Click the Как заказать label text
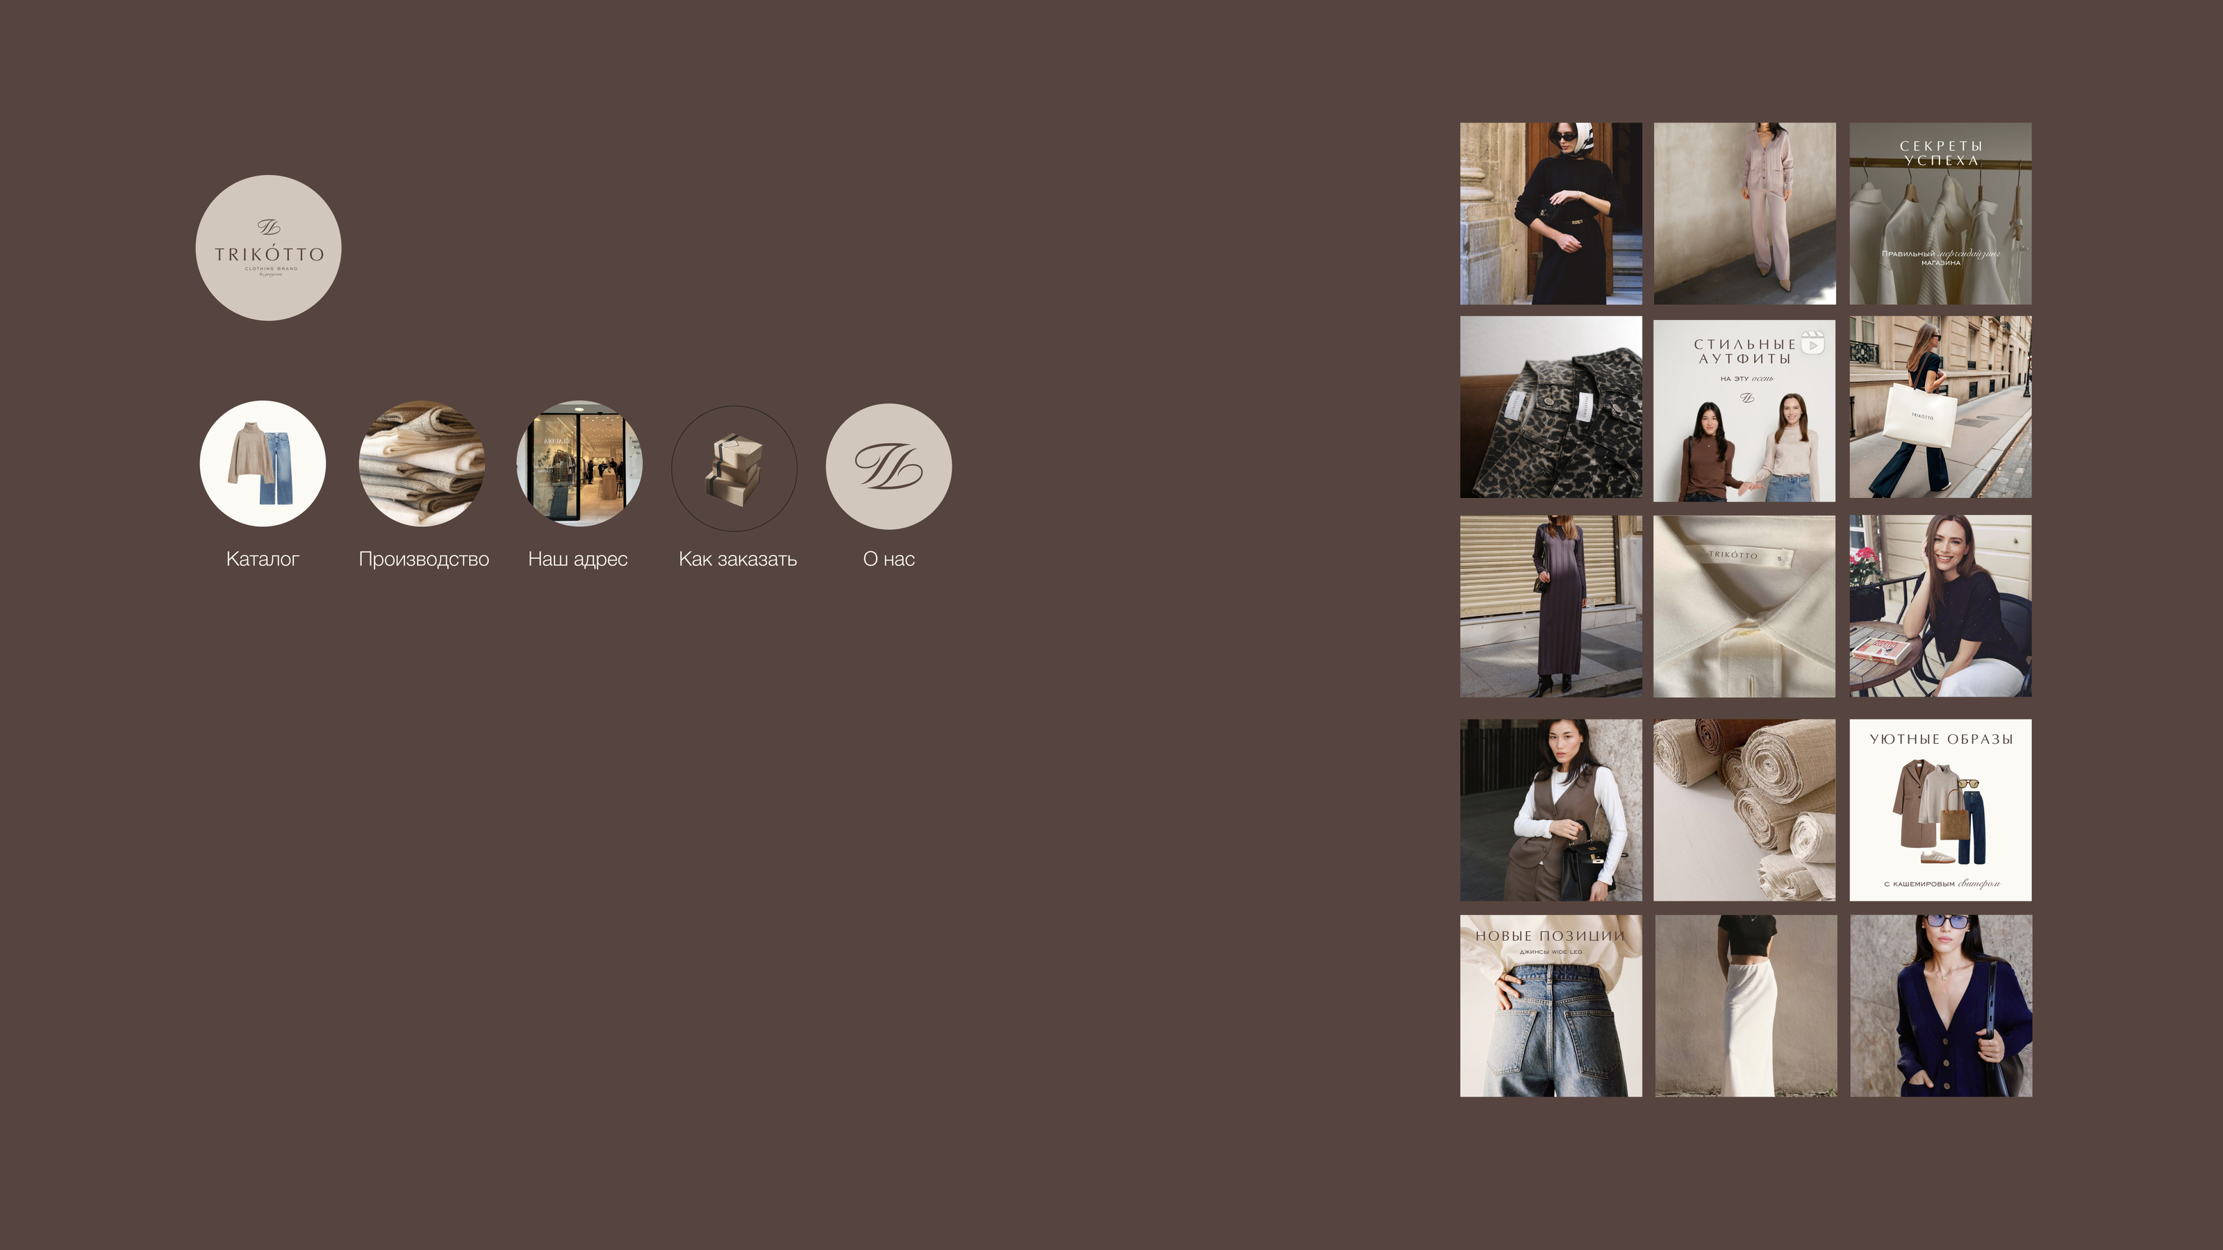The image size is (2223, 1250). [738, 559]
